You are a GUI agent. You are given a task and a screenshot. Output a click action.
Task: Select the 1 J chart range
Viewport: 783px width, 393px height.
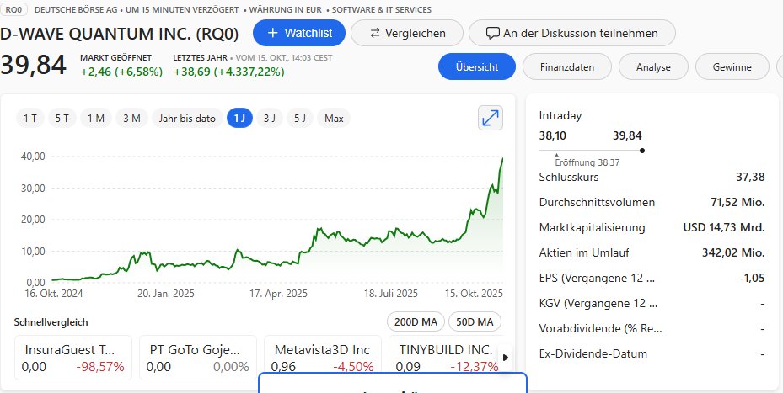point(239,118)
